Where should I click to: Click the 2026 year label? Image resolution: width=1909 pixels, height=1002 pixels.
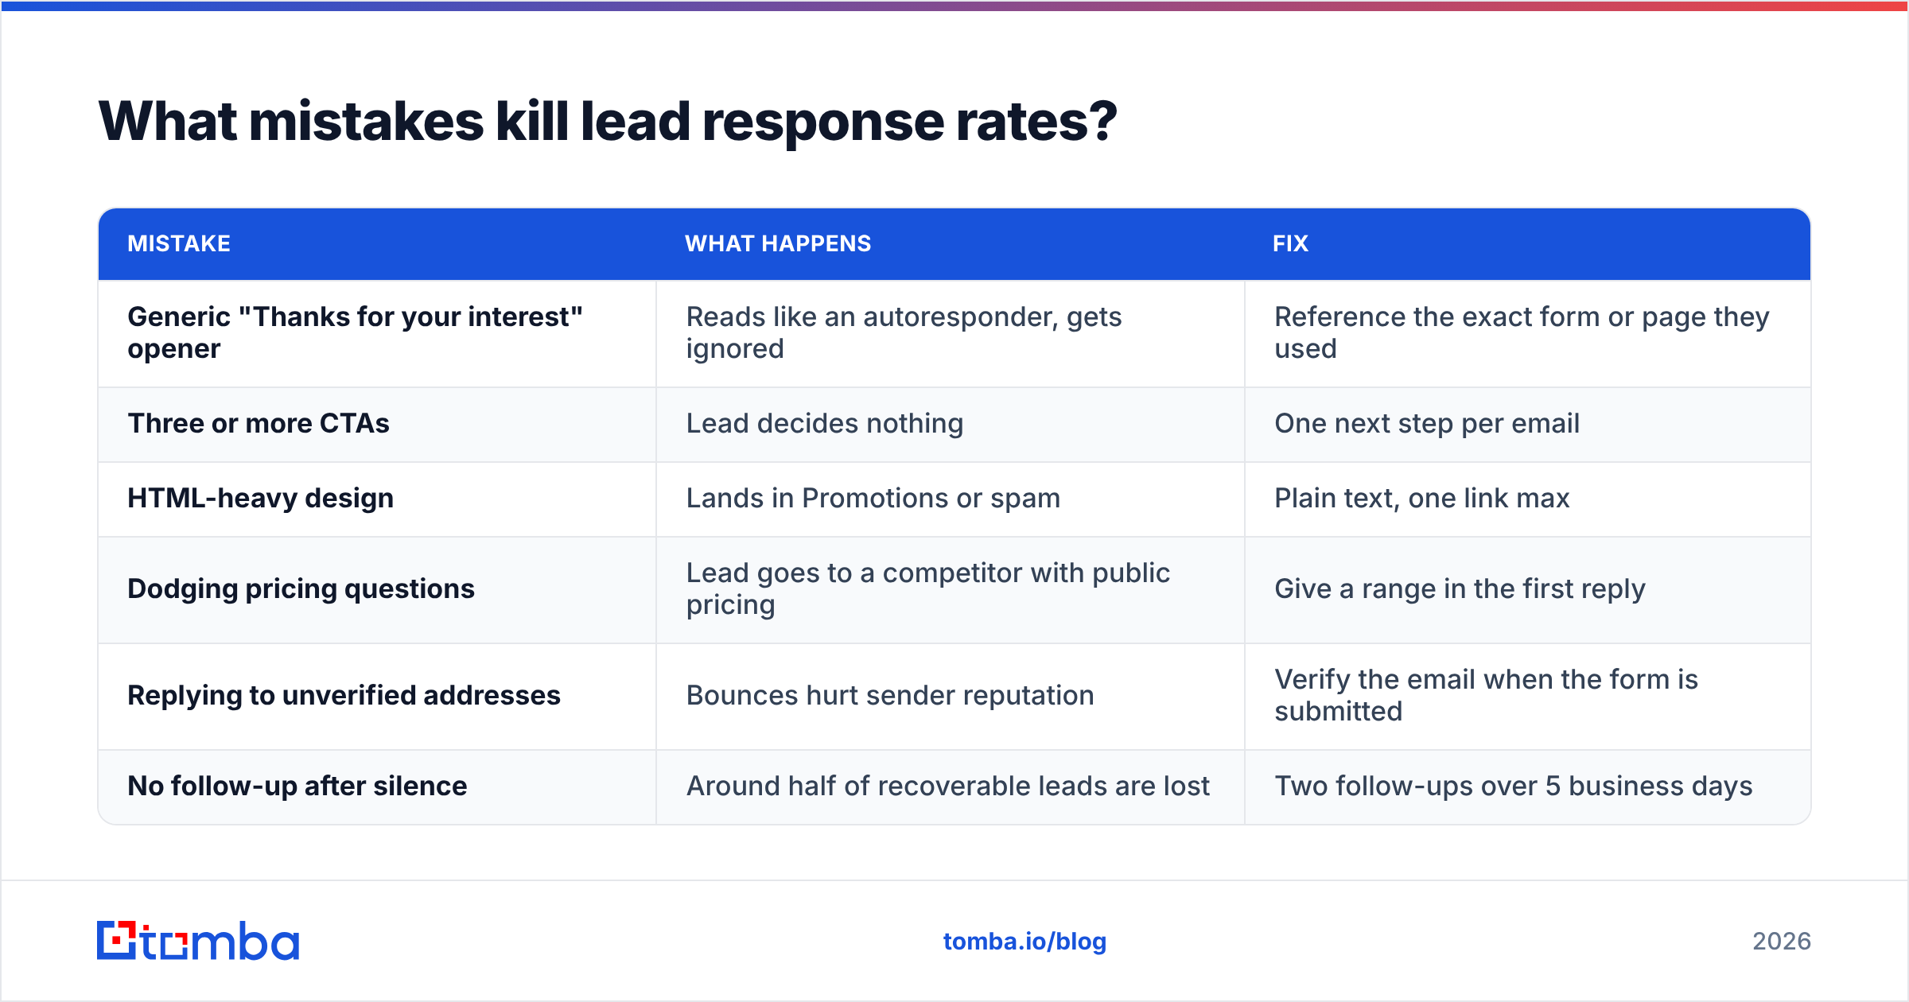[x=1782, y=942]
